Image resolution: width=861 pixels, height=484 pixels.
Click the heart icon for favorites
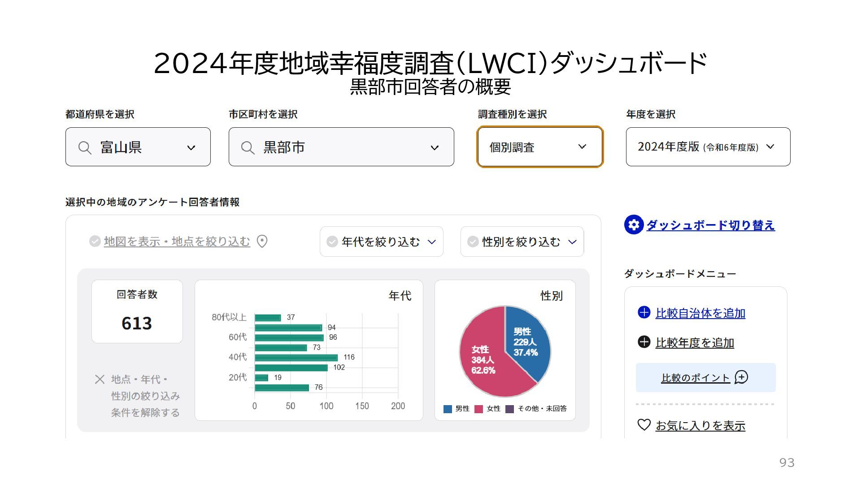pos(644,424)
